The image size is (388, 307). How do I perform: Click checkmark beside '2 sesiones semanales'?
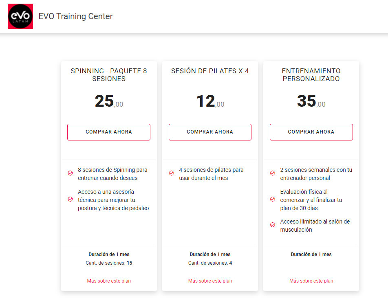pos(272,173)
